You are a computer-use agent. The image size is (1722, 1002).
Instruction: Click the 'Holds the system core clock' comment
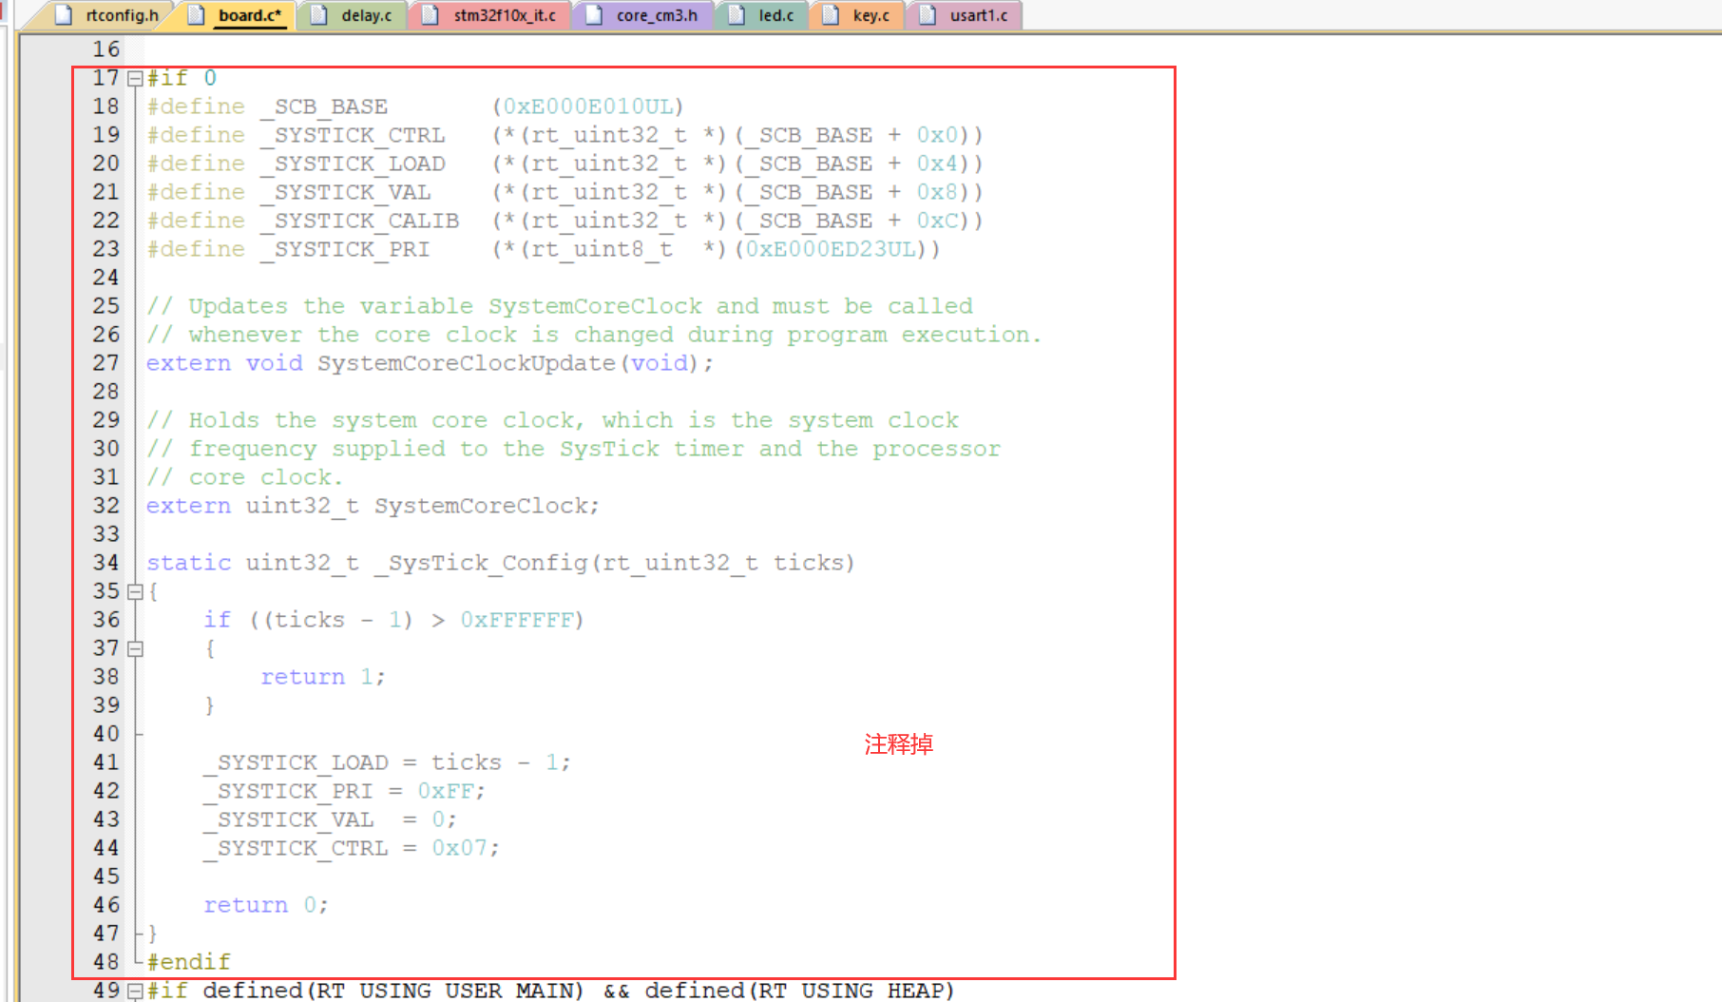point(553,420)
